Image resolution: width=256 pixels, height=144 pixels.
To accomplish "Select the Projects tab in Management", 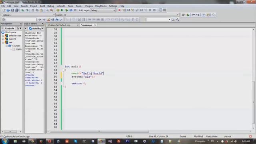I will (x=10, y=28).
